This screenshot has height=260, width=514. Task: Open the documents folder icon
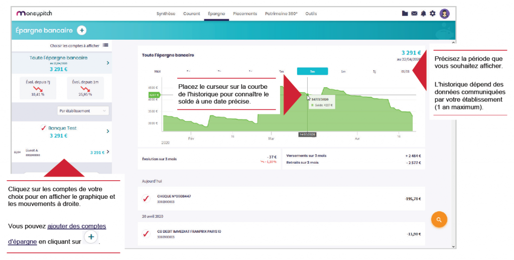pyautogui.click(x=405, y=14)
